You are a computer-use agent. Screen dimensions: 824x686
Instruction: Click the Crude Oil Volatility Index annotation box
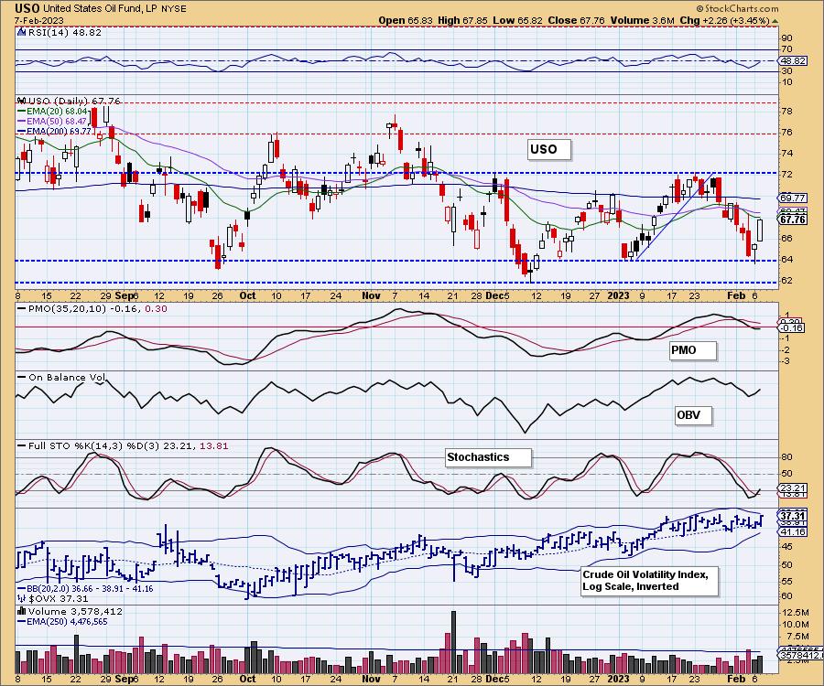pos(649,581)
